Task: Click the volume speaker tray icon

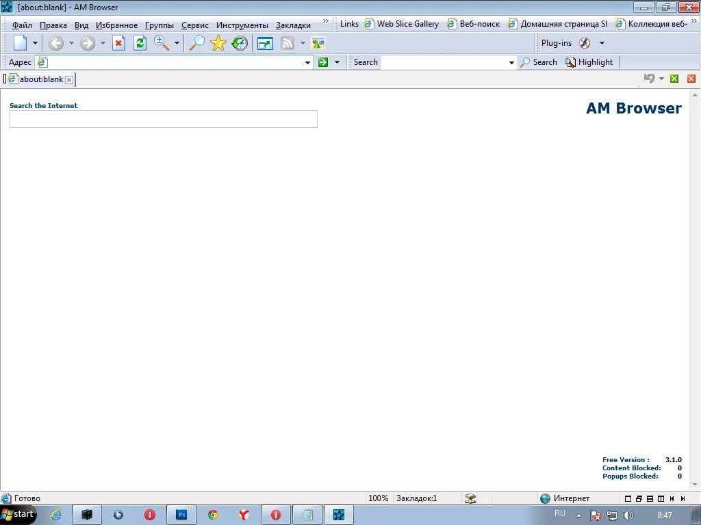Action: 628,515
